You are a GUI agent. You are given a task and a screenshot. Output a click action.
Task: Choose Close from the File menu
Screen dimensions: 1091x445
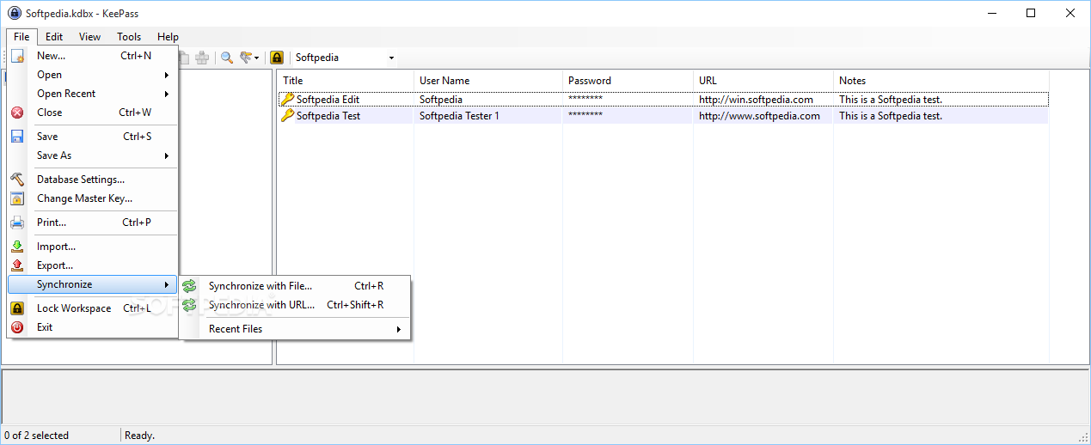click(x=93, y=113)
